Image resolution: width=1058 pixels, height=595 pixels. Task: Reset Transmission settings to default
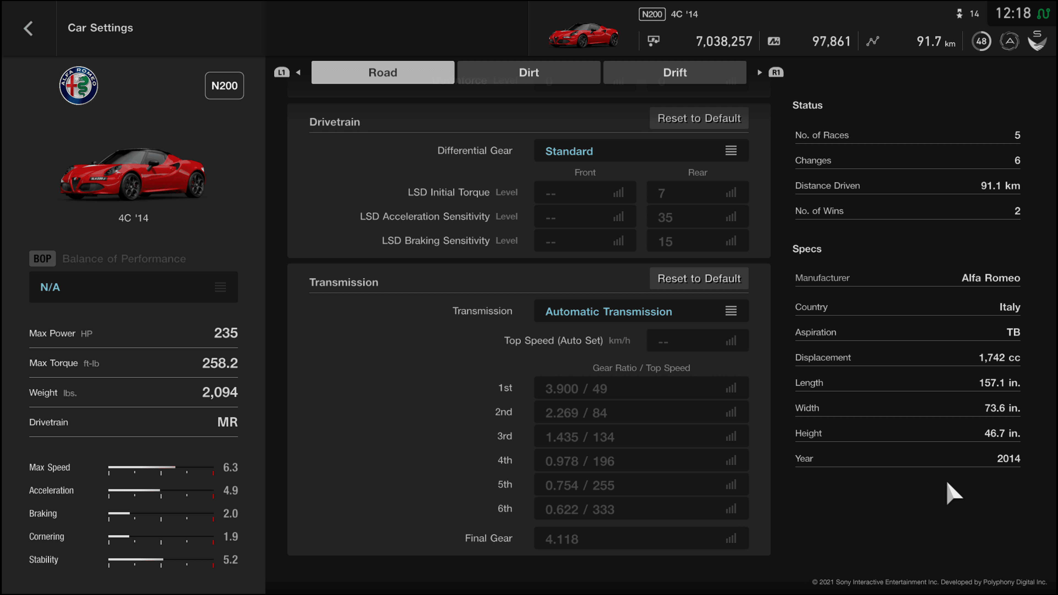pos(699,278)
